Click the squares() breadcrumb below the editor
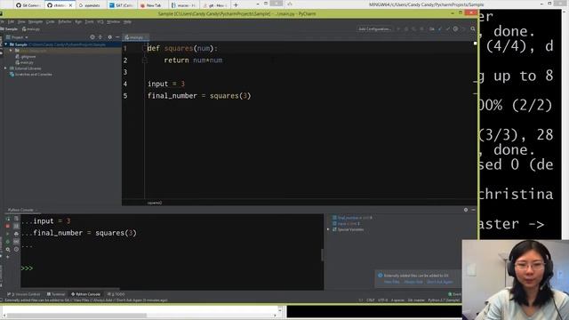Viewport: 569px width, 320px height. pos(155,203)
